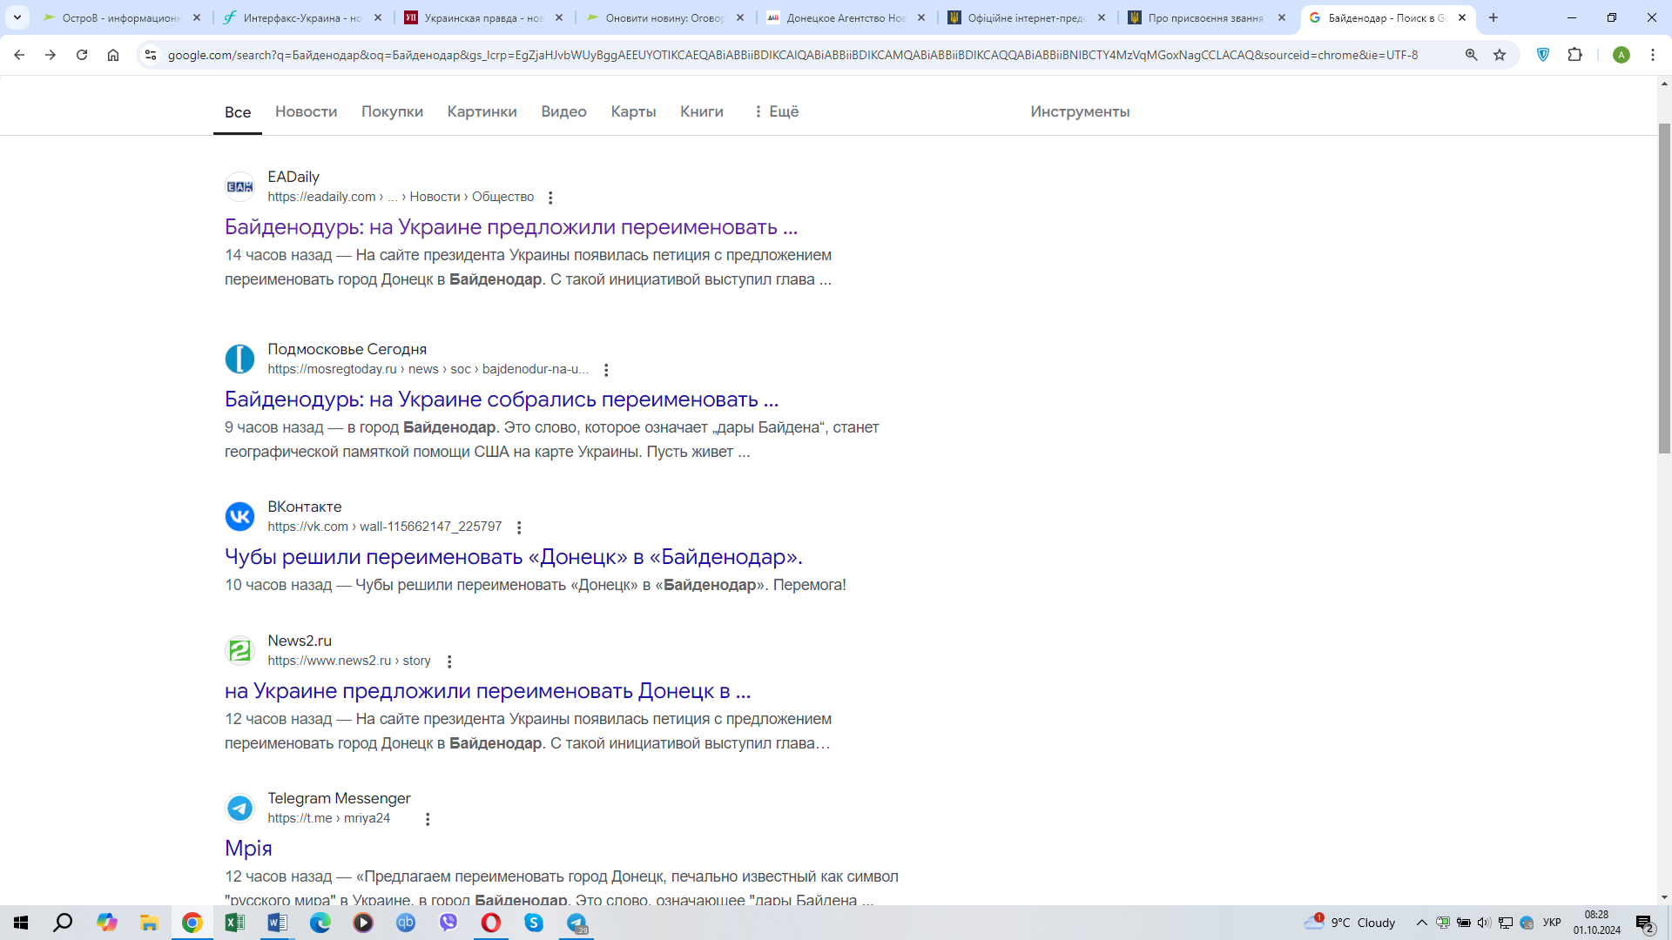Switch to the Картинки search tab
This screenshot has height=940, width=1672.
(482, 111)
